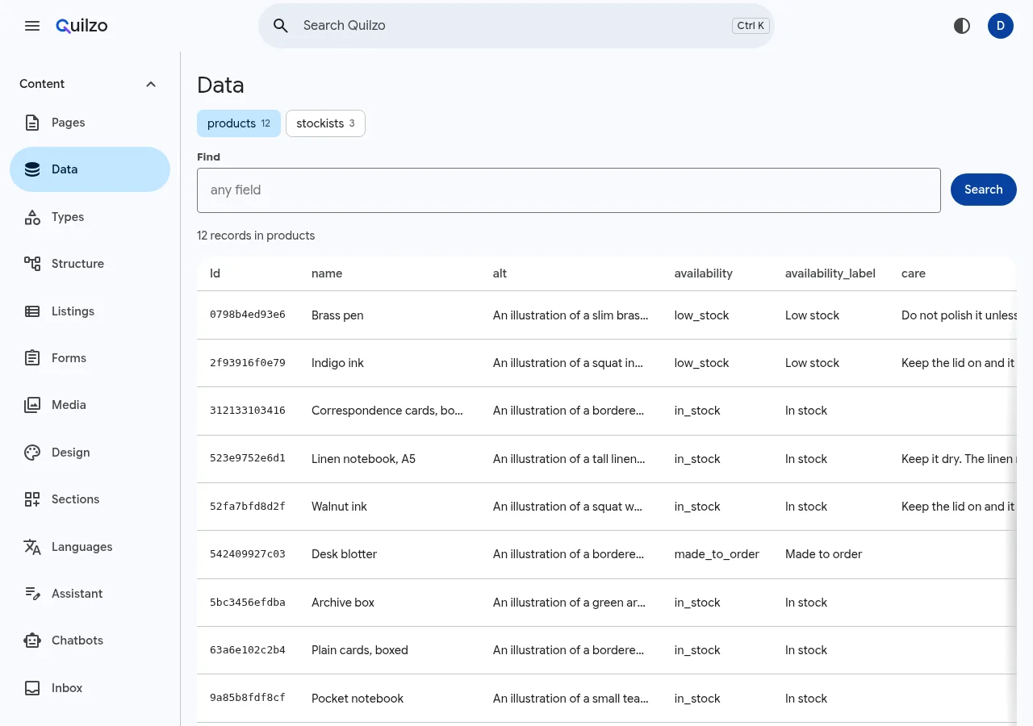
Task: Go to Design settings
Action: (x=90, y=453)
